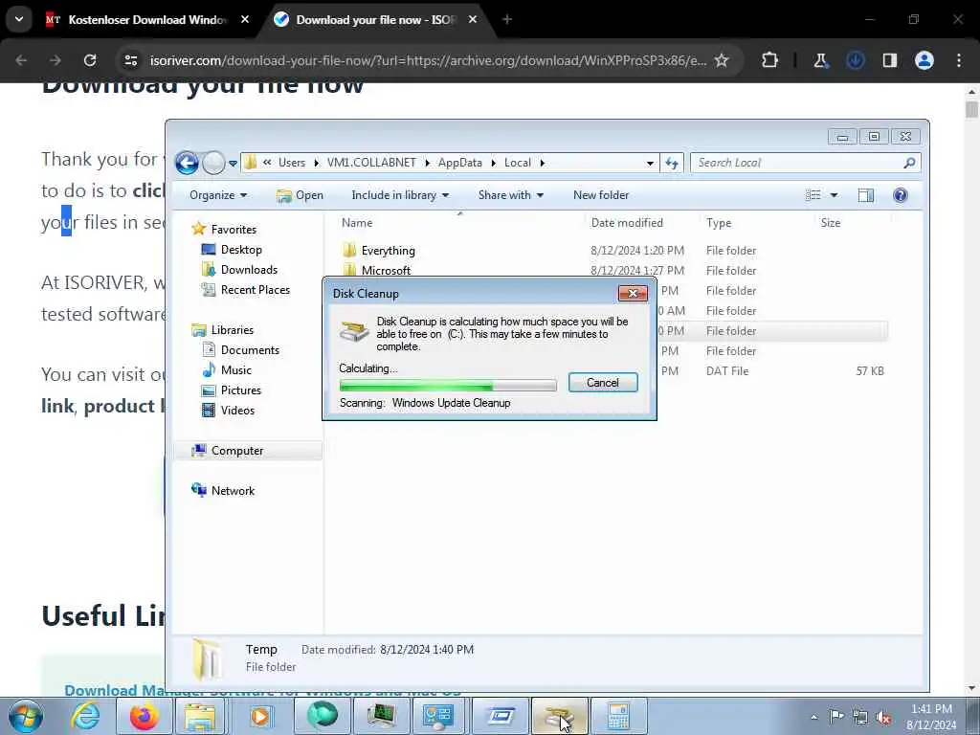Open the Windows Start button
This screenshot has height=735, width=980.
(x=25, y=716)
